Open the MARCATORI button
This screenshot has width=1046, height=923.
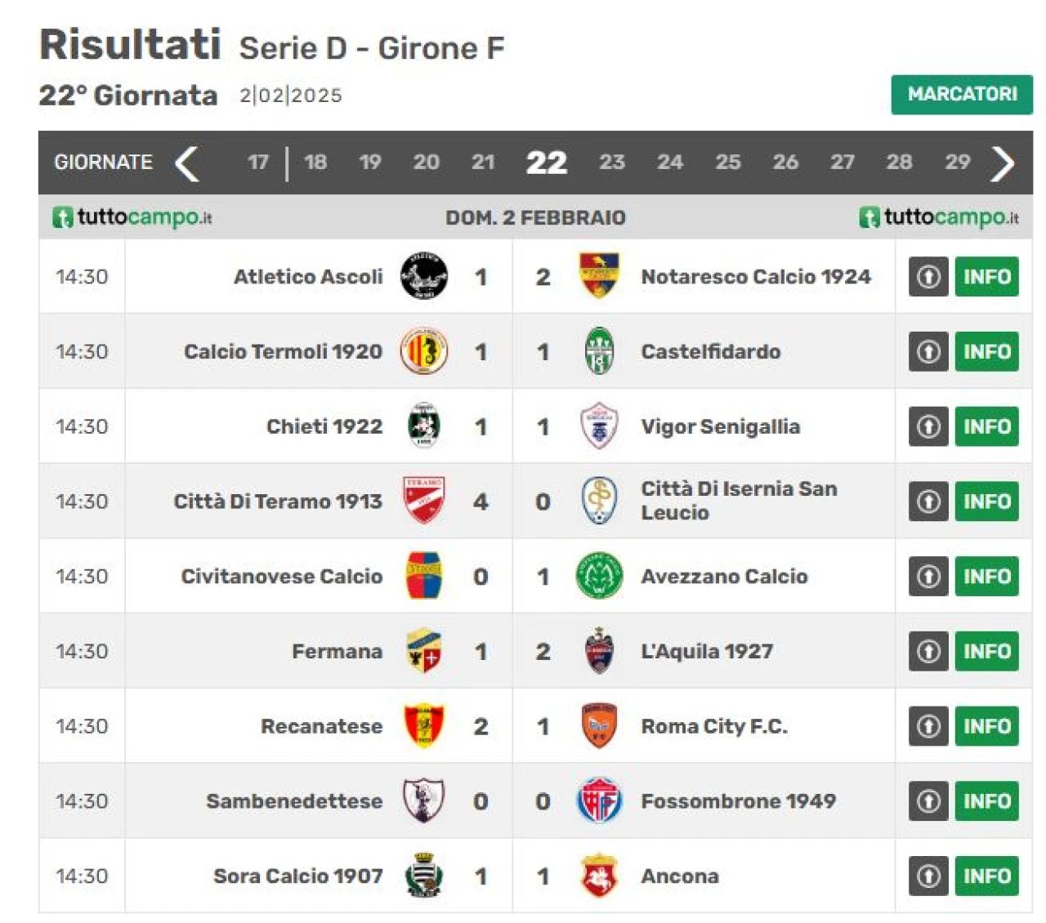[x=962, y=95]
